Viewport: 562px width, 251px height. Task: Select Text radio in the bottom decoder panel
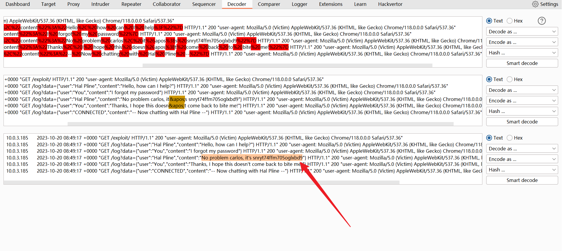coord(489,138)
